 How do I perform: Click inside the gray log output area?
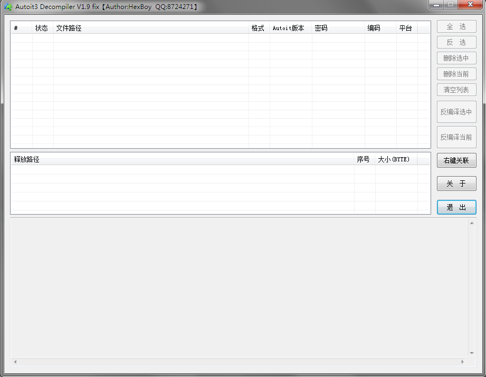pos(239,288)
